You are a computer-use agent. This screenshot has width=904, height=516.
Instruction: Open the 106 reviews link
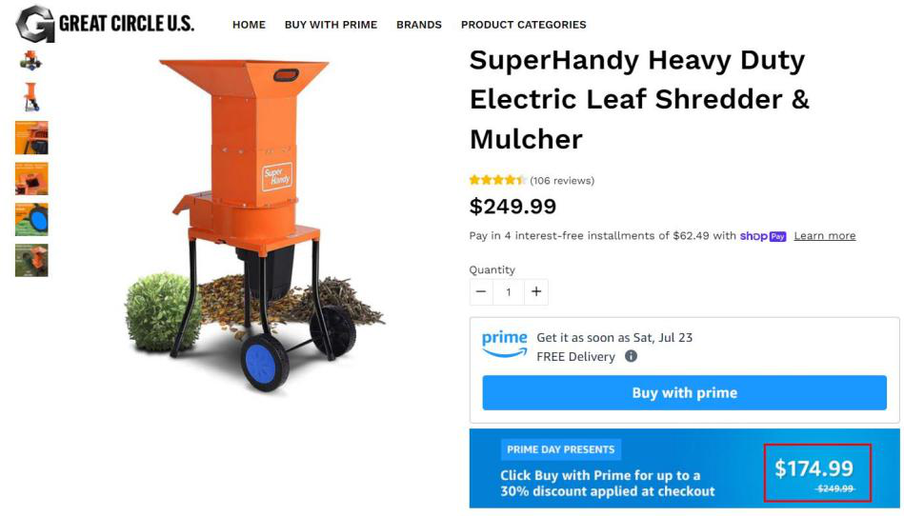coord(562,181)
